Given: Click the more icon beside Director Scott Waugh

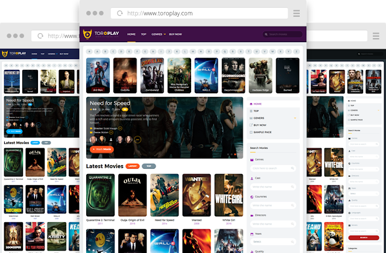Looking at the screenshot, I should pyautogui.click(x=120, y=128).
